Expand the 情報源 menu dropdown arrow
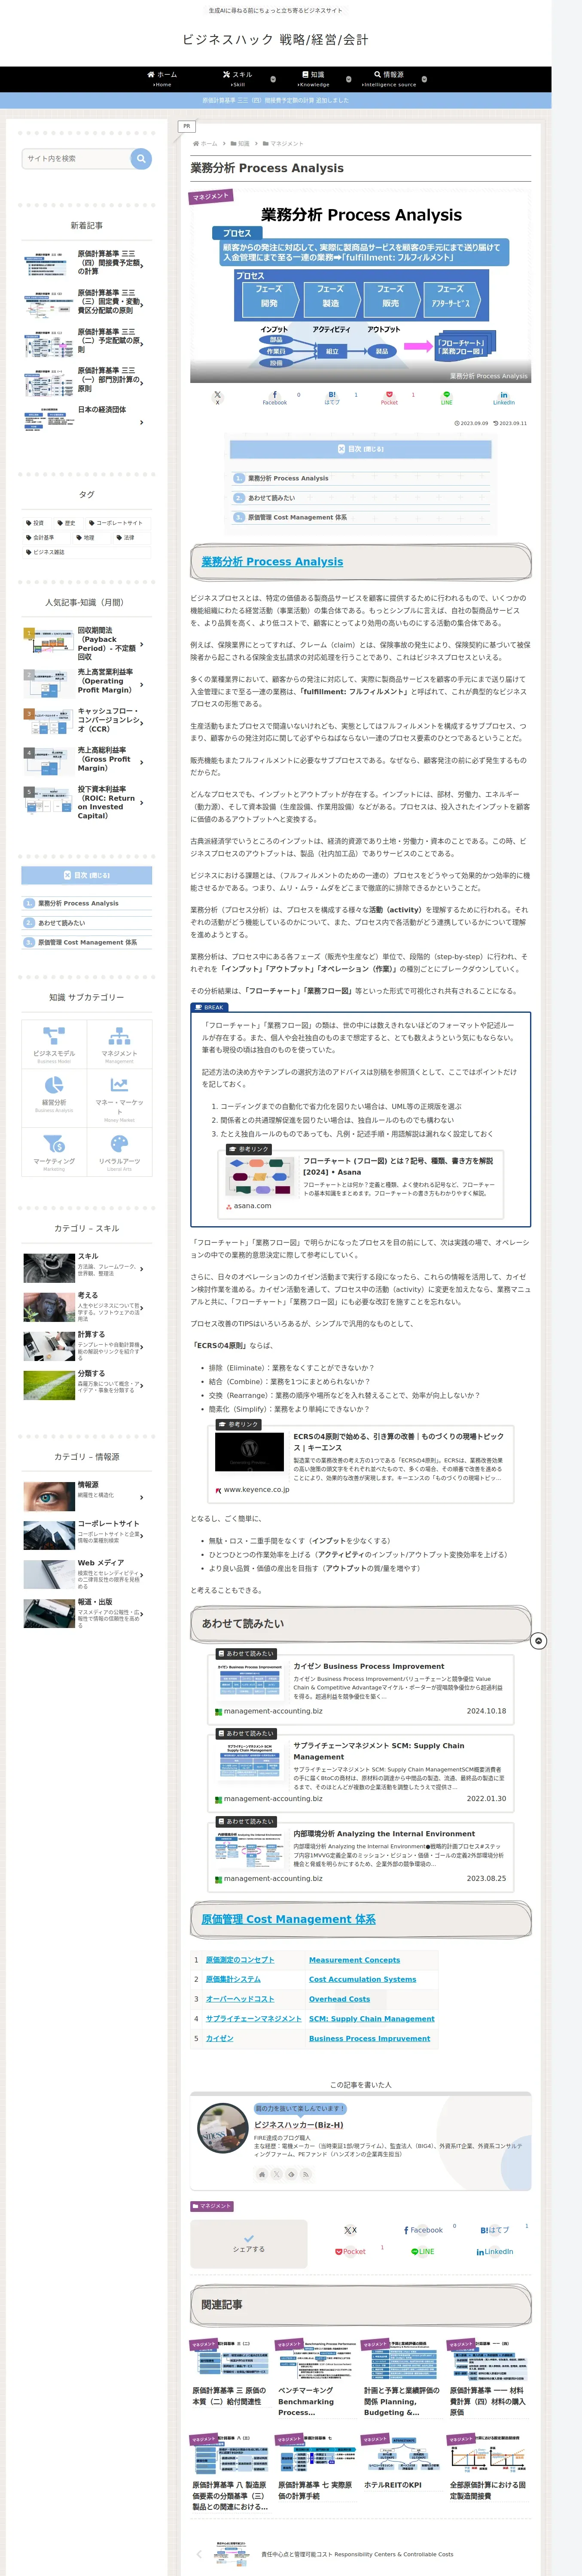This screenshot has height=2576, width=582. click(424, 79)
